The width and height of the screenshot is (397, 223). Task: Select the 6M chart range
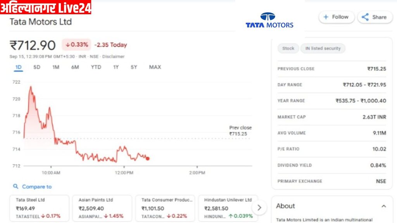(75, 67)
